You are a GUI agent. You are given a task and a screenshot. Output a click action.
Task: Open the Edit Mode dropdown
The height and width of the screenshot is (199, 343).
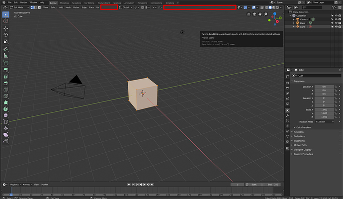coord(19,7)
